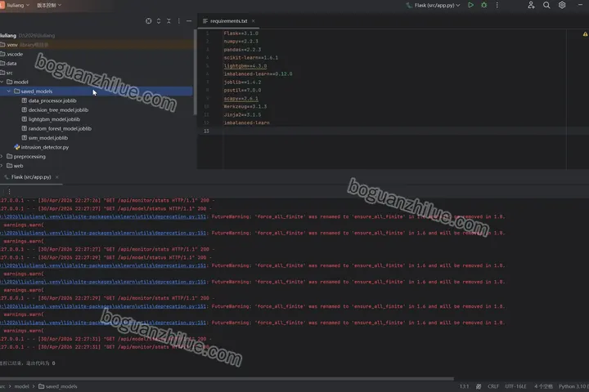Toggle the read-only lock icon in the status bar
Viewport: 589px width, 392px height.
pos(479,386)
